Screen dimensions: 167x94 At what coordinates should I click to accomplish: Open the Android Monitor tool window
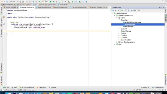tap(27, 87)
